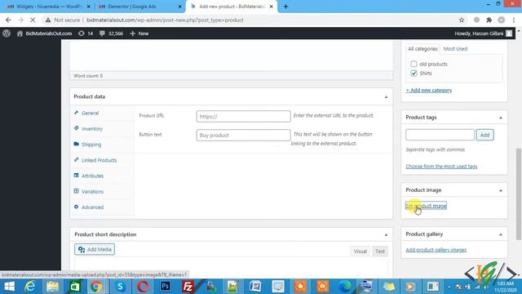Launch Internet Explorer from the taskbar
This screenshot has height=294, width=522.
(x=30, y=287)
